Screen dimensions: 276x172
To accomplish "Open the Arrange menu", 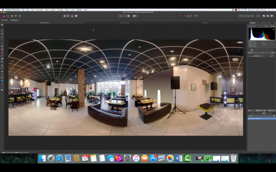I will 60,10.
